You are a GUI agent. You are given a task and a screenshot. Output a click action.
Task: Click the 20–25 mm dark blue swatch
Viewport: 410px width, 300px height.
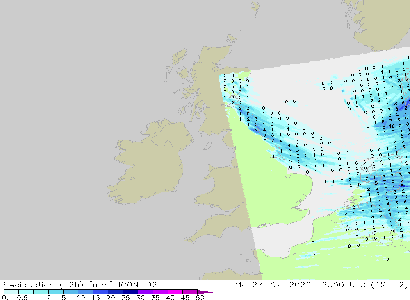point(116,292)
